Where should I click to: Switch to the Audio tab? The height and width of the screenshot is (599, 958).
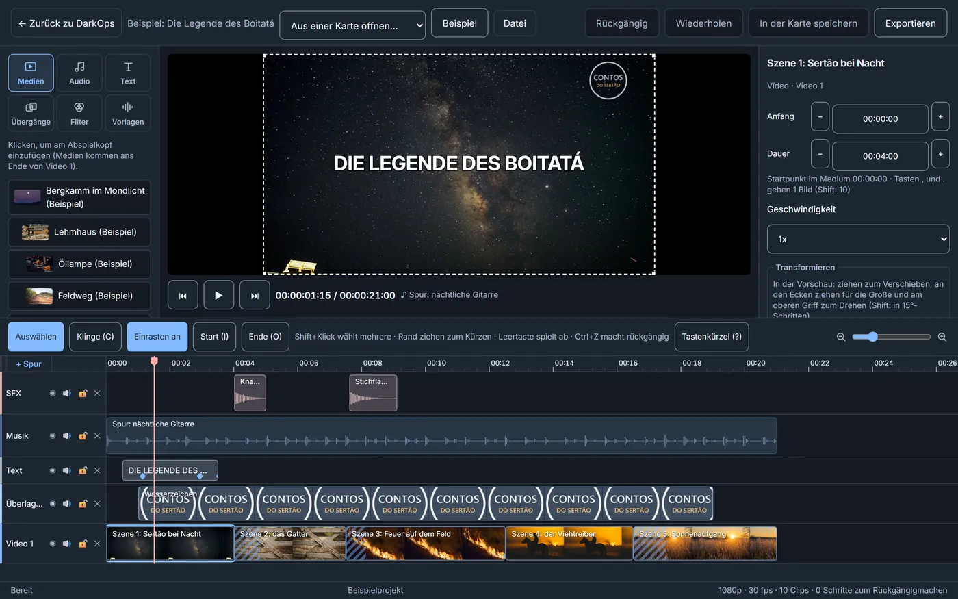[79, 73]
